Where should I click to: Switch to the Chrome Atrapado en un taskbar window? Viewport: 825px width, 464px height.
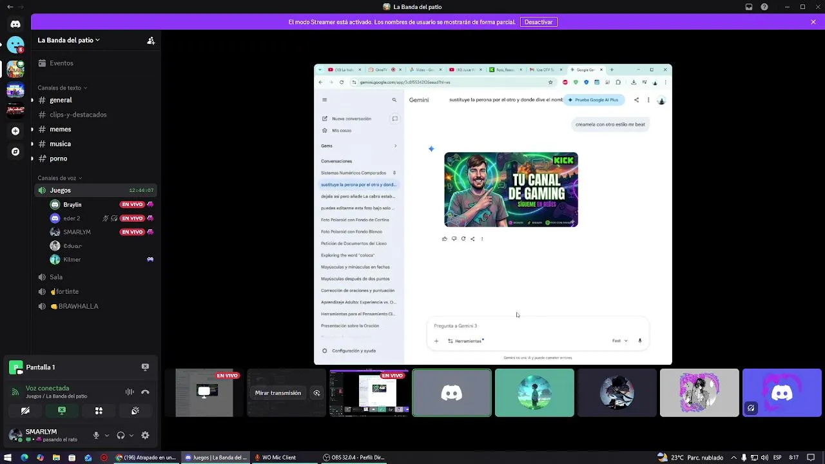coord(146,458)
